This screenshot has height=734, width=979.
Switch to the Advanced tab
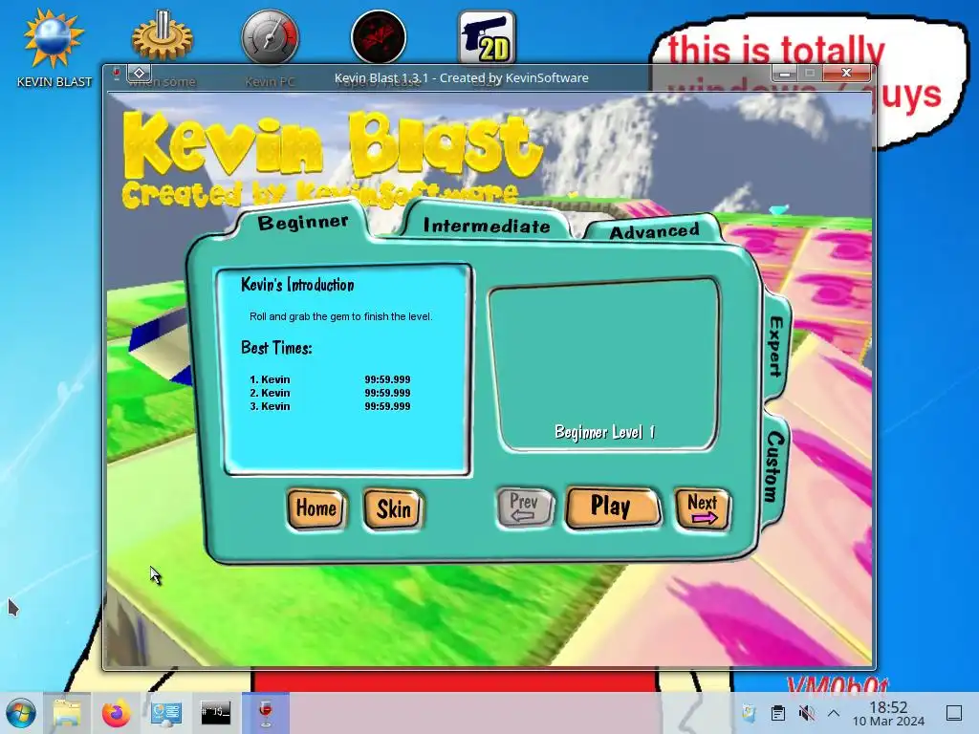(x=654, y=231)
